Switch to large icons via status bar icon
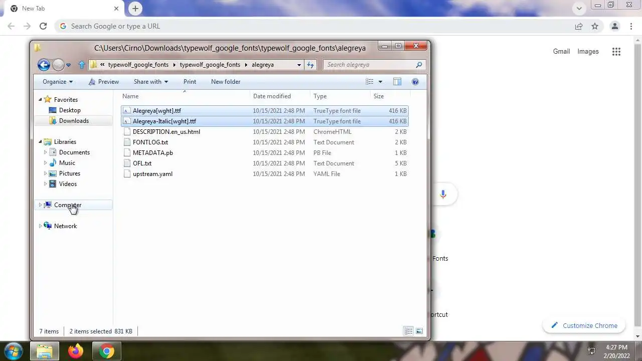 coord(419,331)
